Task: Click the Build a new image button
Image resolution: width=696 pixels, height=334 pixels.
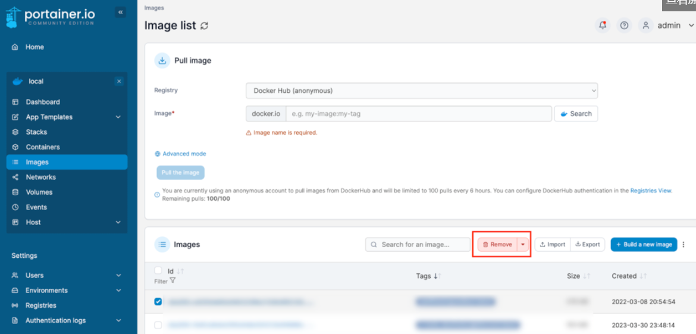Action: click(x=644, y=245)
